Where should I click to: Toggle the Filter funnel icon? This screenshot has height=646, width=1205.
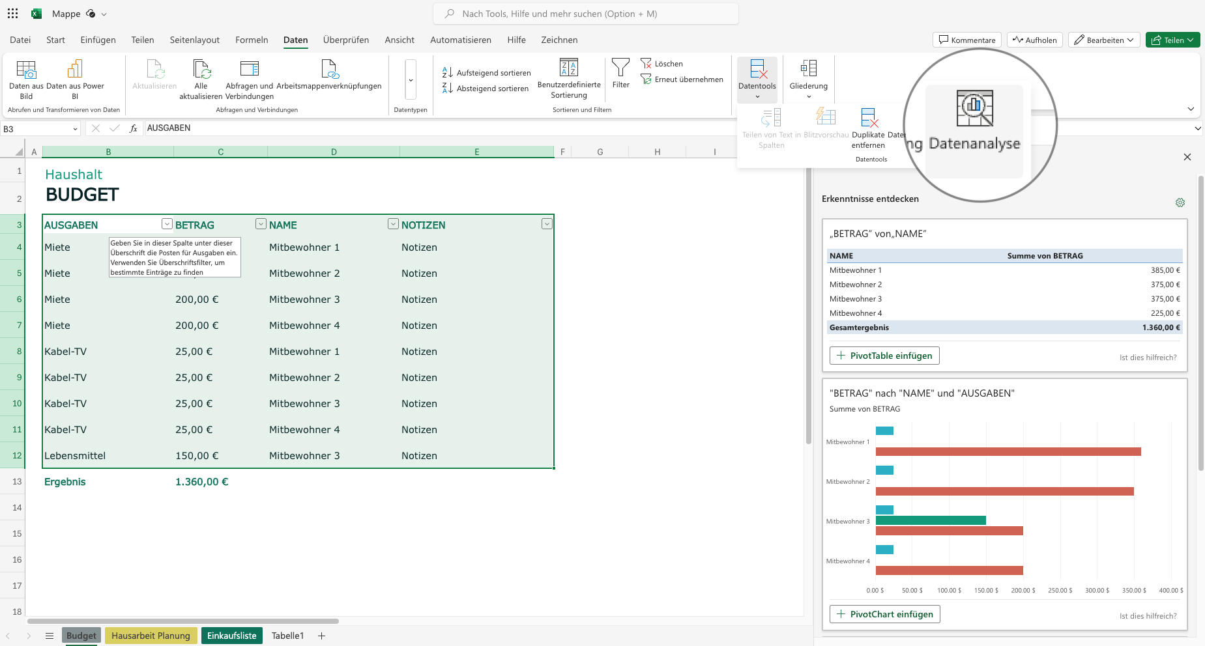pyautogui.click(x=620, y=68)
